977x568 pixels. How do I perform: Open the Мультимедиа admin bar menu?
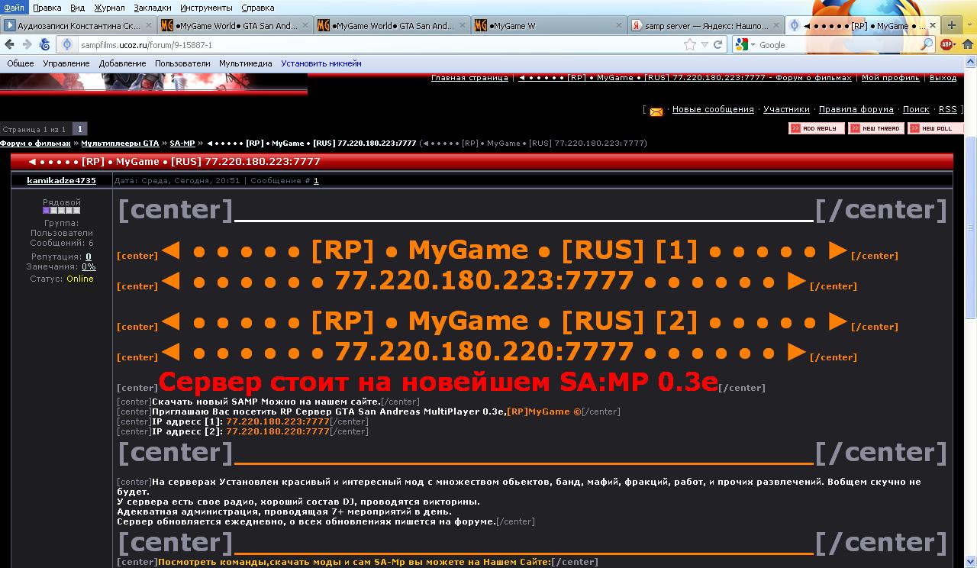pyautogui.click(x=246, y=63)
